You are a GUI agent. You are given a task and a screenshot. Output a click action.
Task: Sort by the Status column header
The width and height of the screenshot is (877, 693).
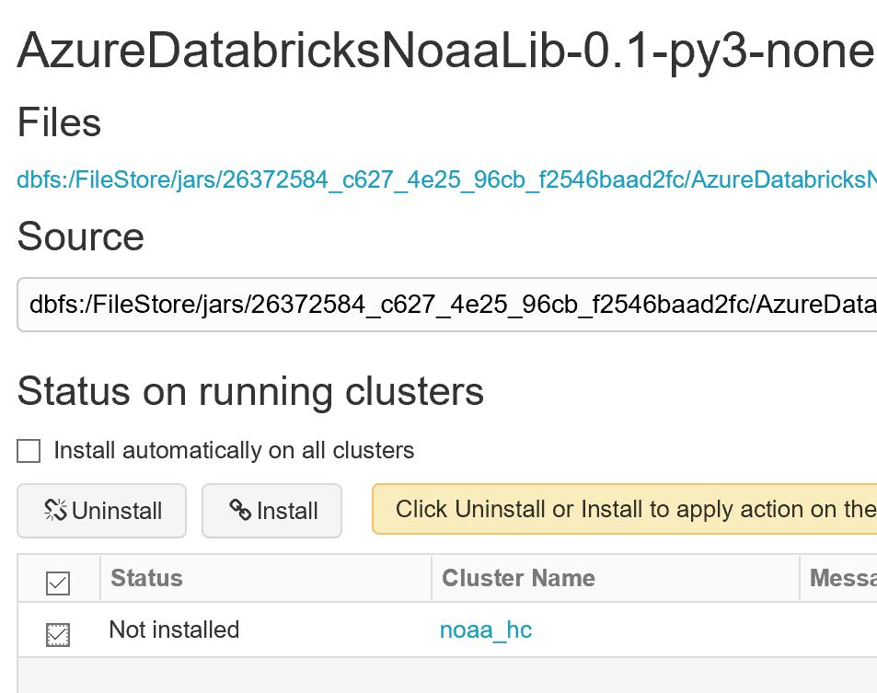coord(146,578)
